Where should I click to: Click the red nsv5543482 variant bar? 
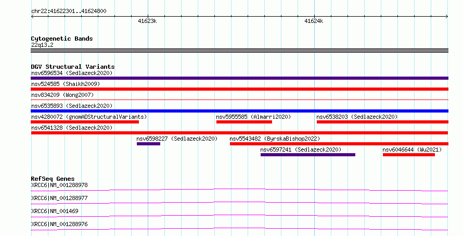point(339,144)
